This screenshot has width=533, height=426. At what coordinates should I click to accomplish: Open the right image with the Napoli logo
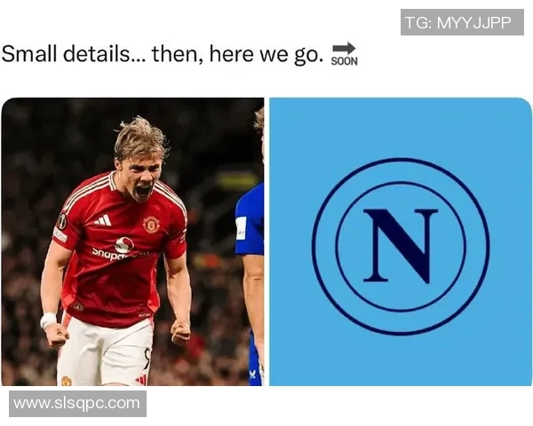(x=401, y=241)
